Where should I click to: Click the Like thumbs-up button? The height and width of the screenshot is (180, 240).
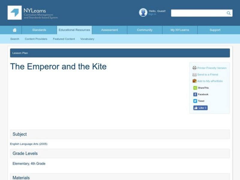click(x=200, y=108)
